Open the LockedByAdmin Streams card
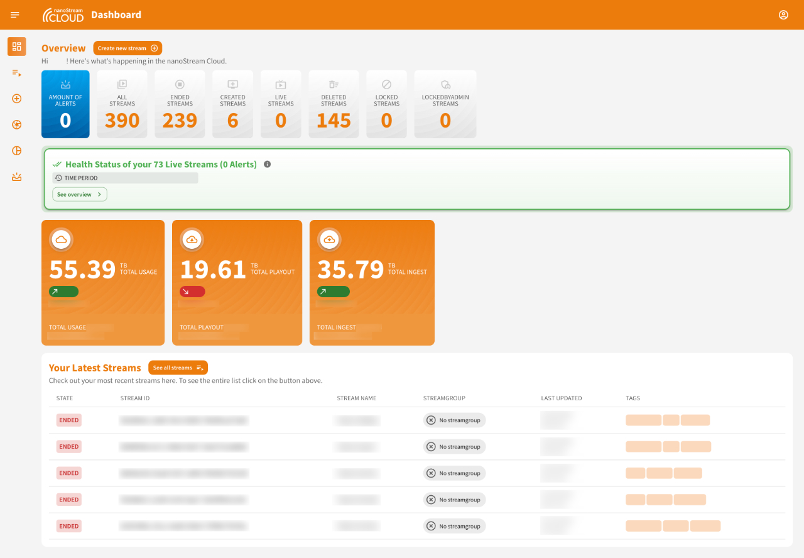Image resolution: width=804 pixels, height=558 pixels. (445, 104)
